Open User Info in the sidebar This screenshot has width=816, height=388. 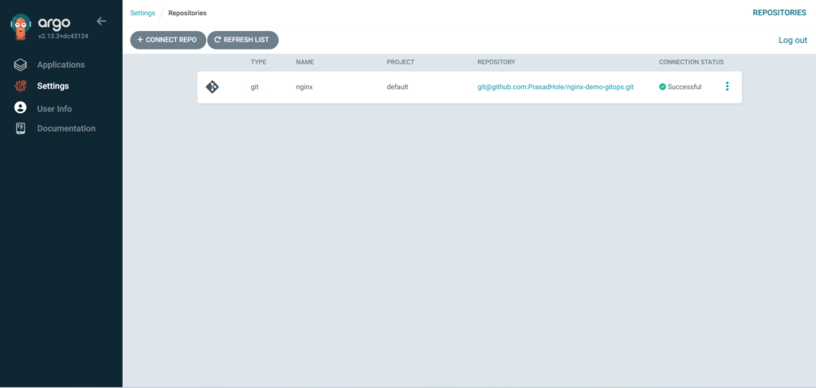coord(55,108)
